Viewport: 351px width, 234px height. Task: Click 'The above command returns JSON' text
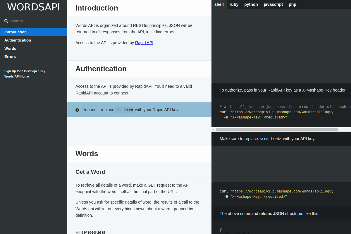(269, 214)
